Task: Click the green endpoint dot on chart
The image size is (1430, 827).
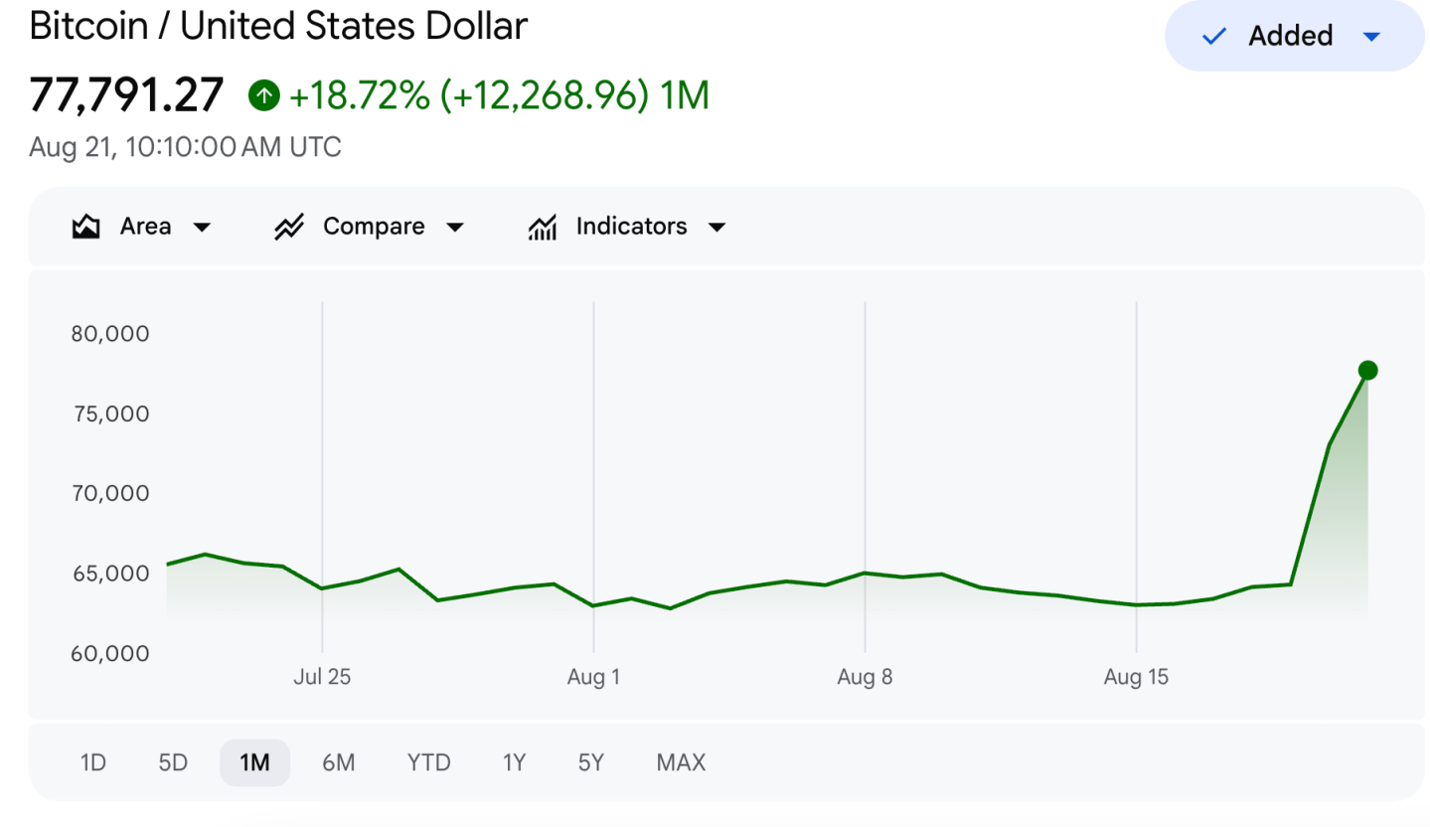Action: (1367, 371)
